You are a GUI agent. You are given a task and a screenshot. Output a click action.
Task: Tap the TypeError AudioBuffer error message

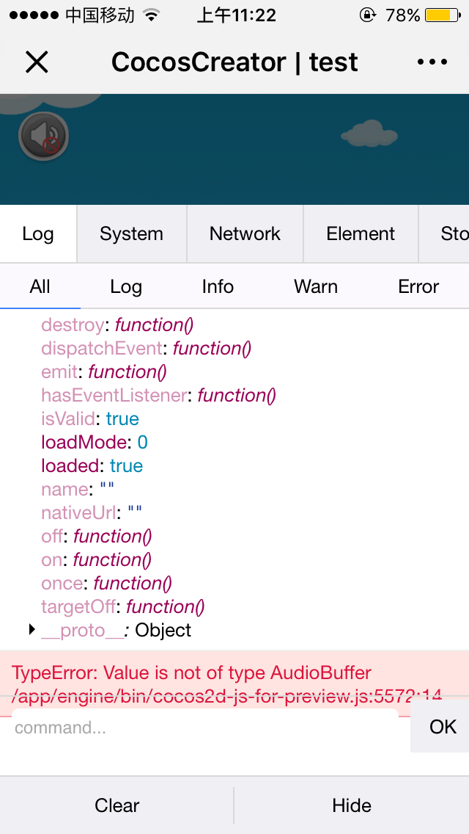click(192, 673)
